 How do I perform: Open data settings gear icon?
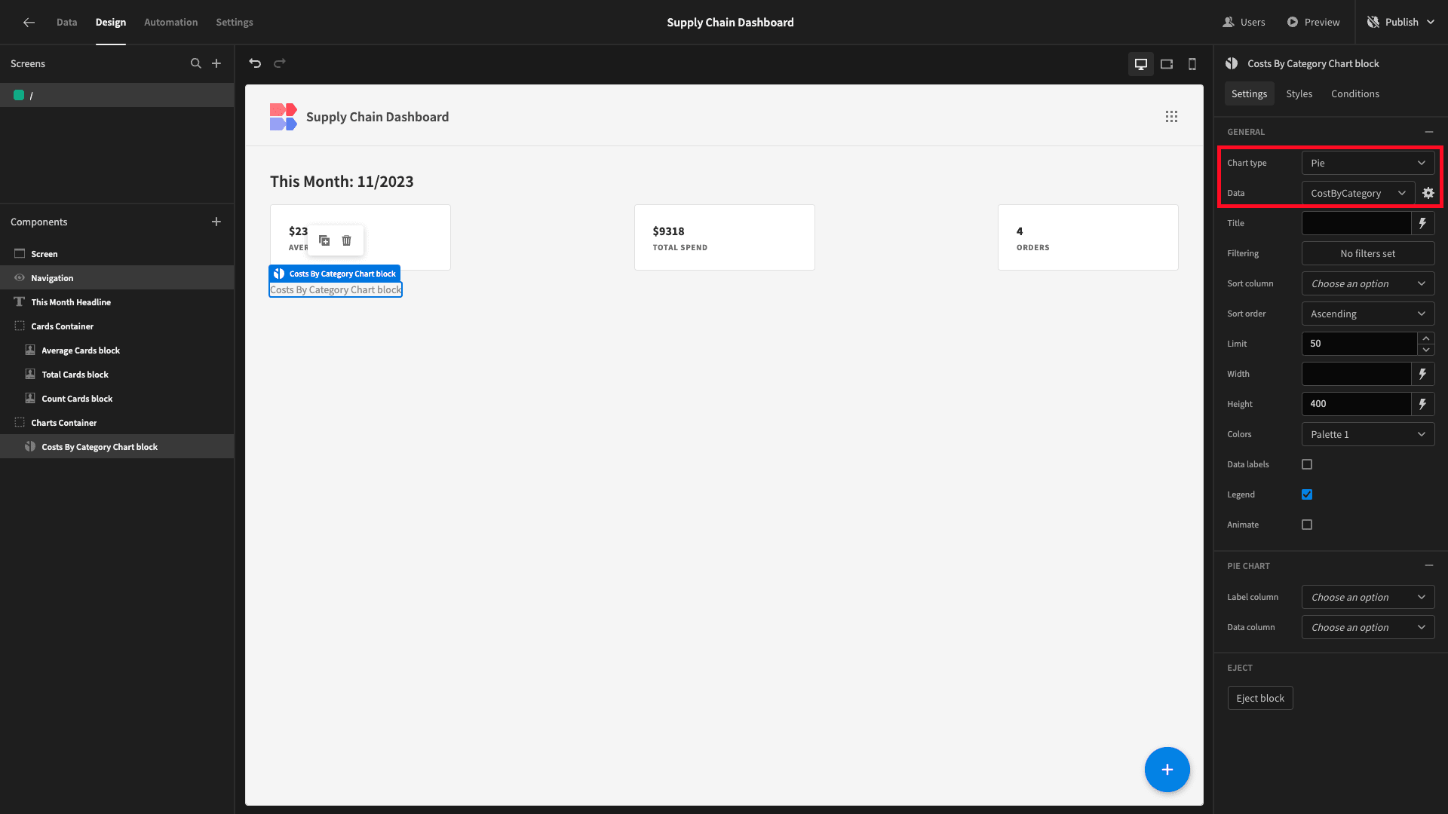coord(1428,193)
